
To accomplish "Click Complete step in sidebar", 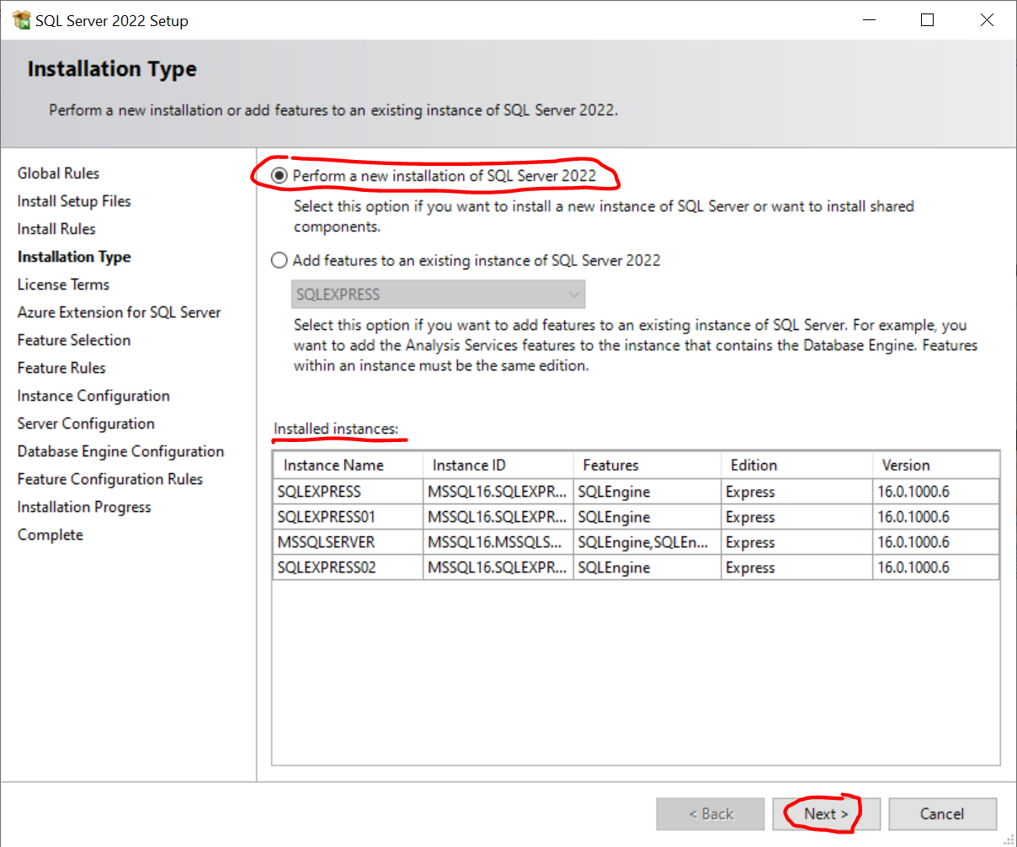I will [x=51, y=535].
